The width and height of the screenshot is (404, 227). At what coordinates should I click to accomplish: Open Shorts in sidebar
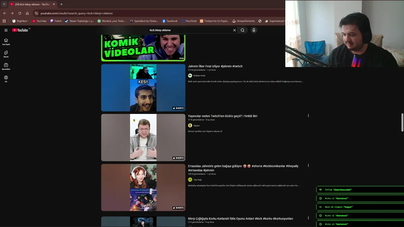coord(6,54)
